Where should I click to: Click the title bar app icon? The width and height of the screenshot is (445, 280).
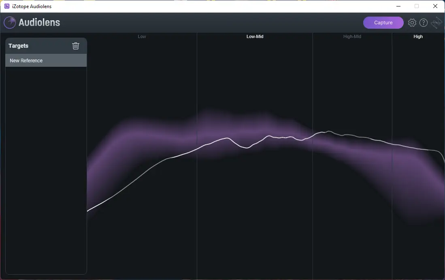[7, 6]
